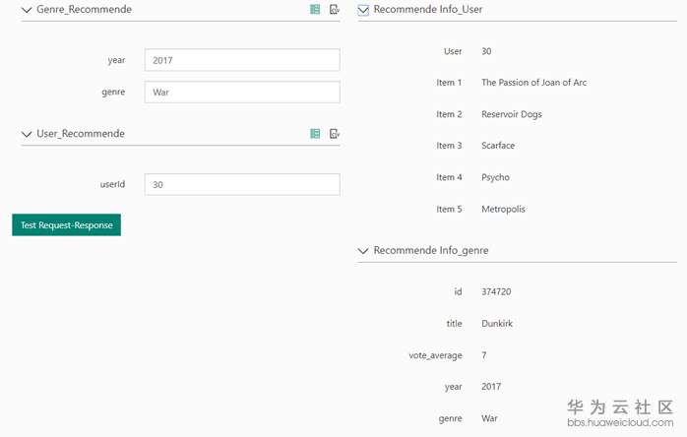Select The Passion of Joan of Arc result
Screen dimensions: 687x437
(533, 83)
